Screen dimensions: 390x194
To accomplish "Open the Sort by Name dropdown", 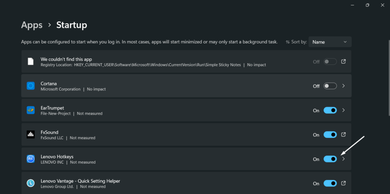I will coord(330,42).
